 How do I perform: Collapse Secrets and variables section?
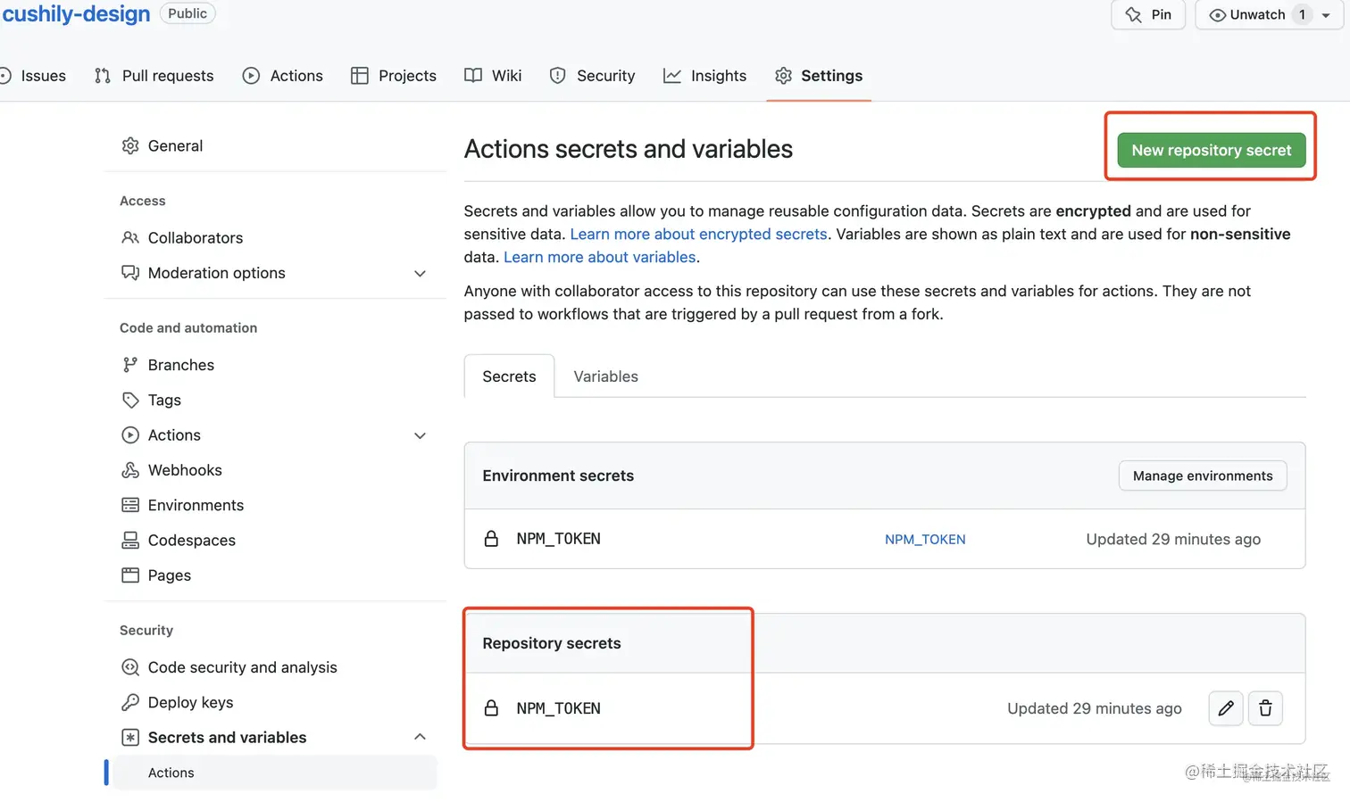tap(420, 737)
